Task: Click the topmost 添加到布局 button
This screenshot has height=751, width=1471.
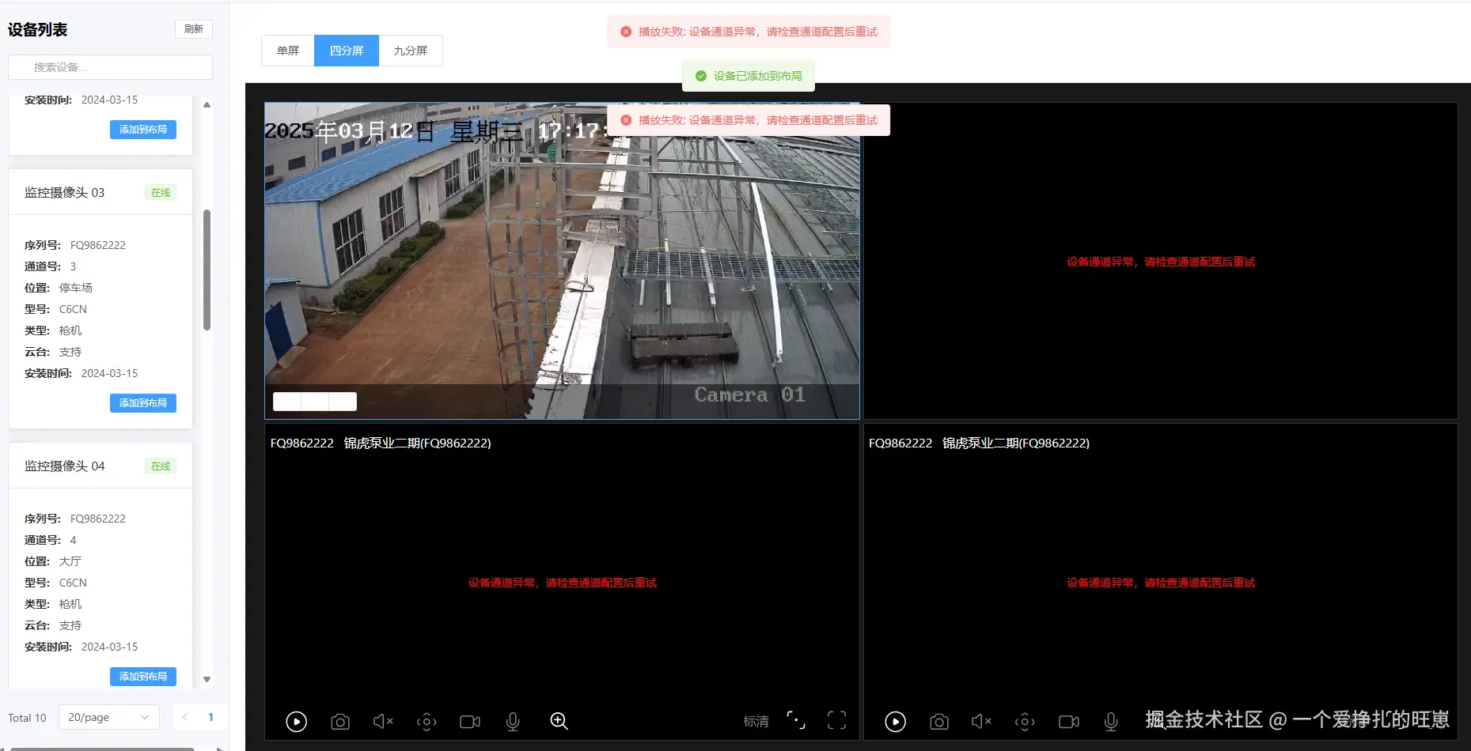Action: [x=143, y=130]
